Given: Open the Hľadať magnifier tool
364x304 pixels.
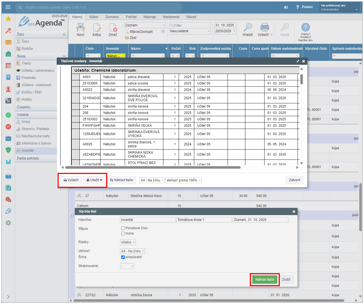Looking at the screenshot, I should [x=248, y=28].
